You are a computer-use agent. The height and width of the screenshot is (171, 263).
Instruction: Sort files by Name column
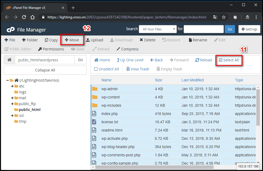pos(106,80)
